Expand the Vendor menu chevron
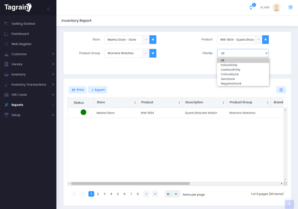The width and height of the screenshot is (298, 209). pyautogui.click(x=53, y=64)
